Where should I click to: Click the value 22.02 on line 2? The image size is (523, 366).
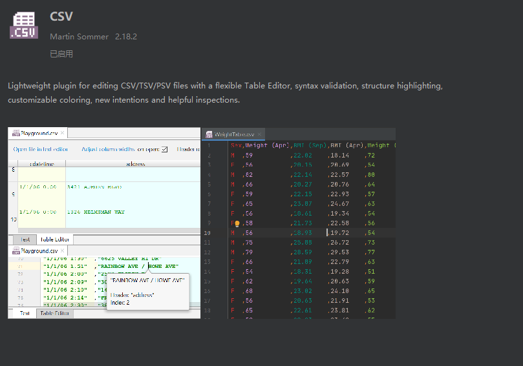click(303, 155)
